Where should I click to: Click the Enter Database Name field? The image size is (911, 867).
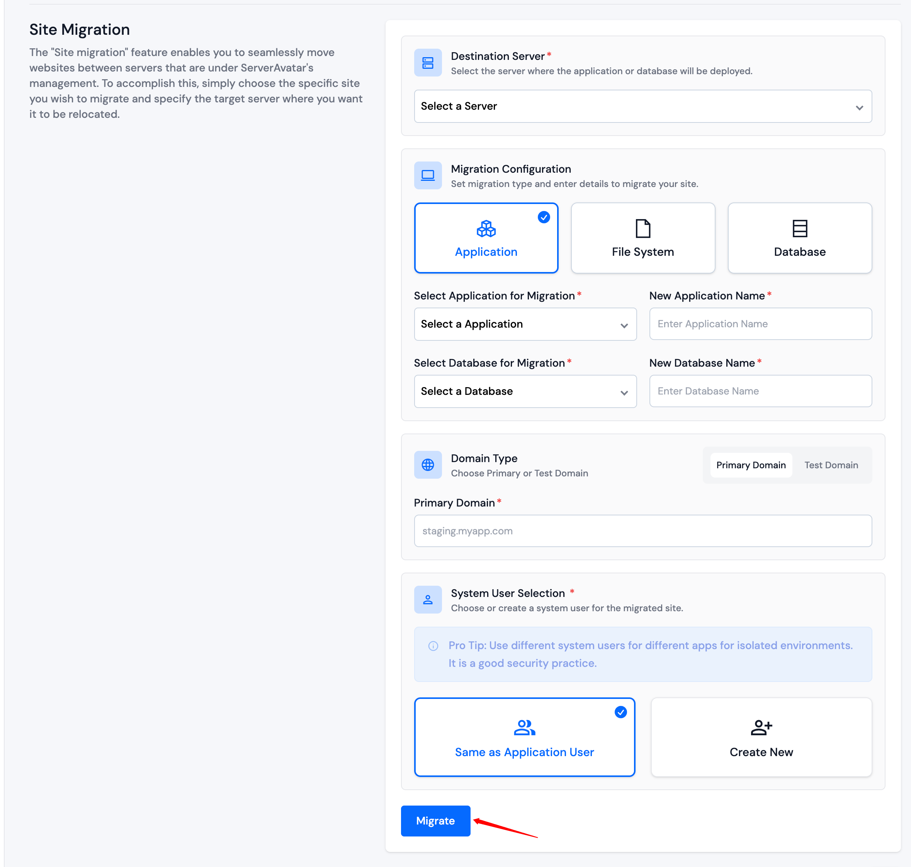point(760,391)
